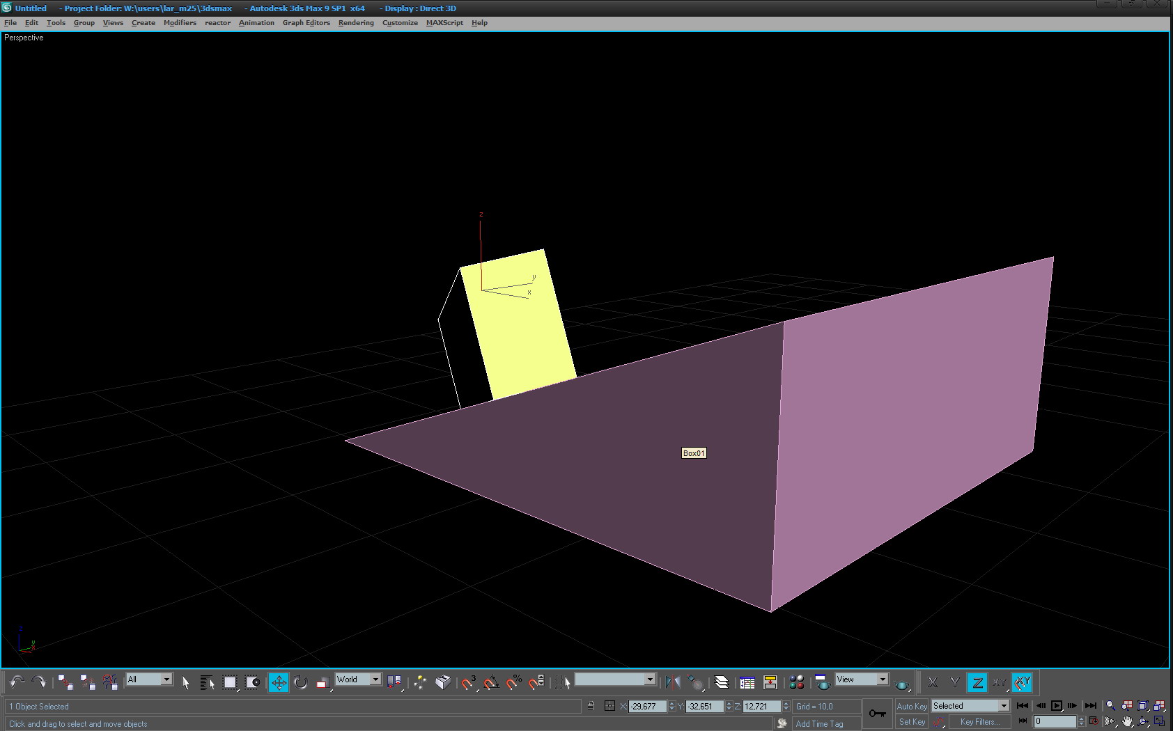1173x731 pixels.
Task: Restrict movement to Z axis
Action: (977, 683)
